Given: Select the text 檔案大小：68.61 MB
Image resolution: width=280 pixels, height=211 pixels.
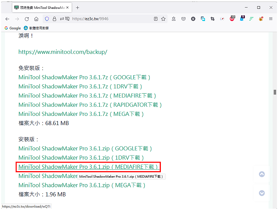Looking at the screenshot, I should (x=44, y=123).
